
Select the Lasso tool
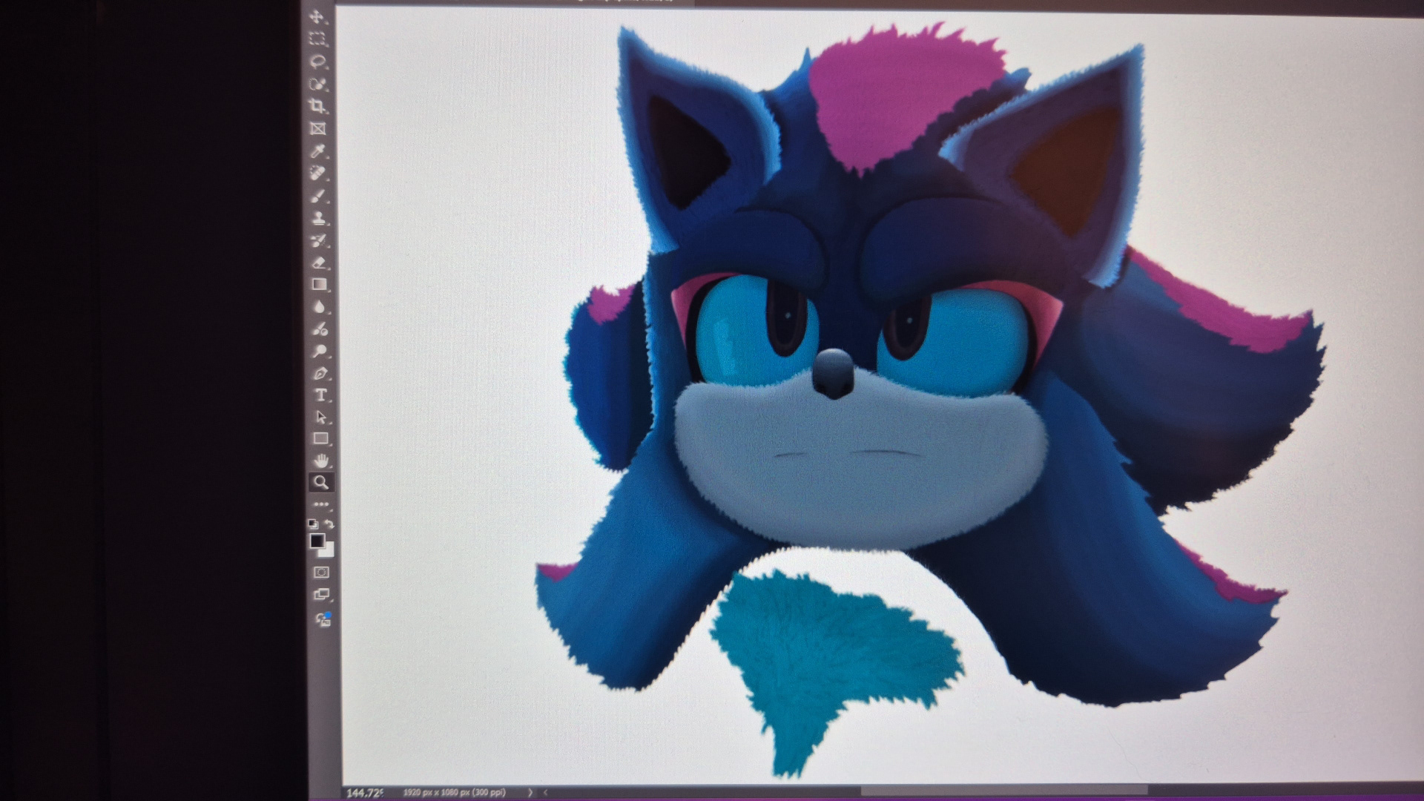pyautogui.click(x=317, y=62)
